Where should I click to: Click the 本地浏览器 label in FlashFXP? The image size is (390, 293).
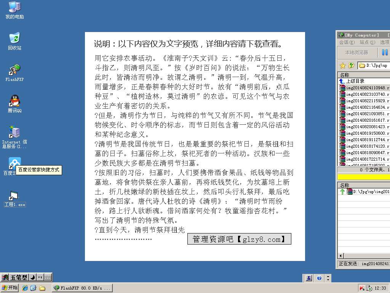[356, 52]
